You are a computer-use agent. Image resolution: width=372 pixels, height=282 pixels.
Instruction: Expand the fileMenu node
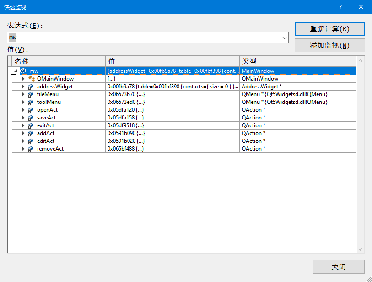(23, 94)
